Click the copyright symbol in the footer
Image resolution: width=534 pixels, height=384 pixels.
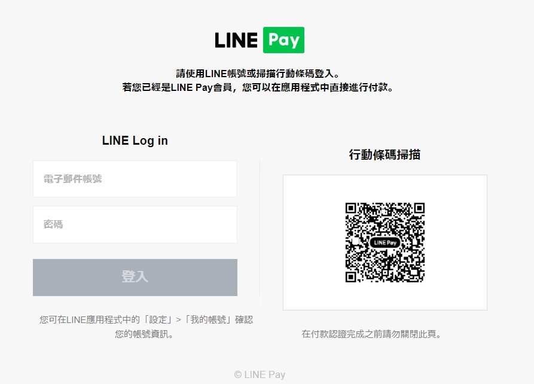pyautogui.click(x=238, y=375)
